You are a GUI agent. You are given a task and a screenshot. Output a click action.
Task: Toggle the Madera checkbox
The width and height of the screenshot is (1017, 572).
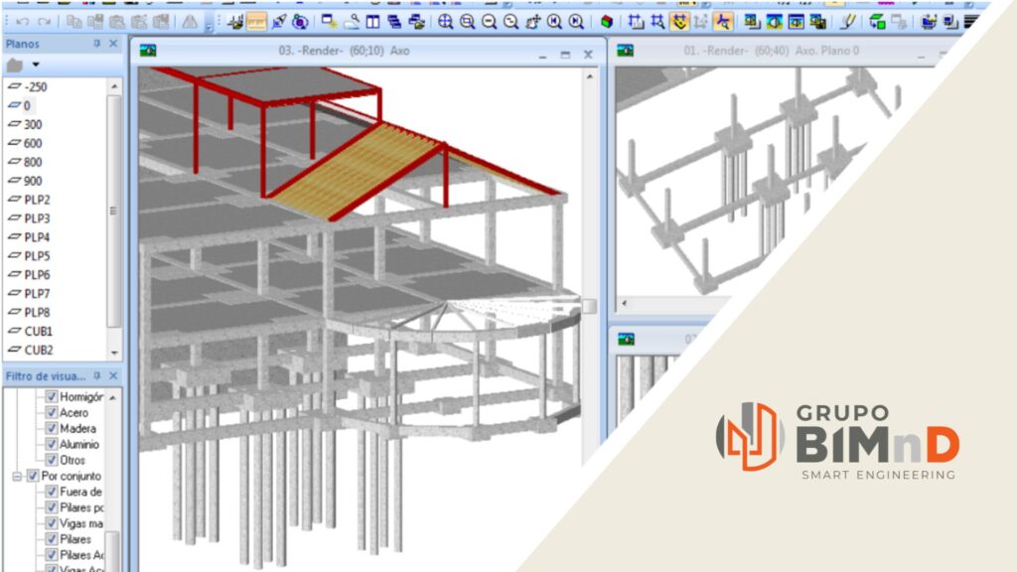(52, 428)
